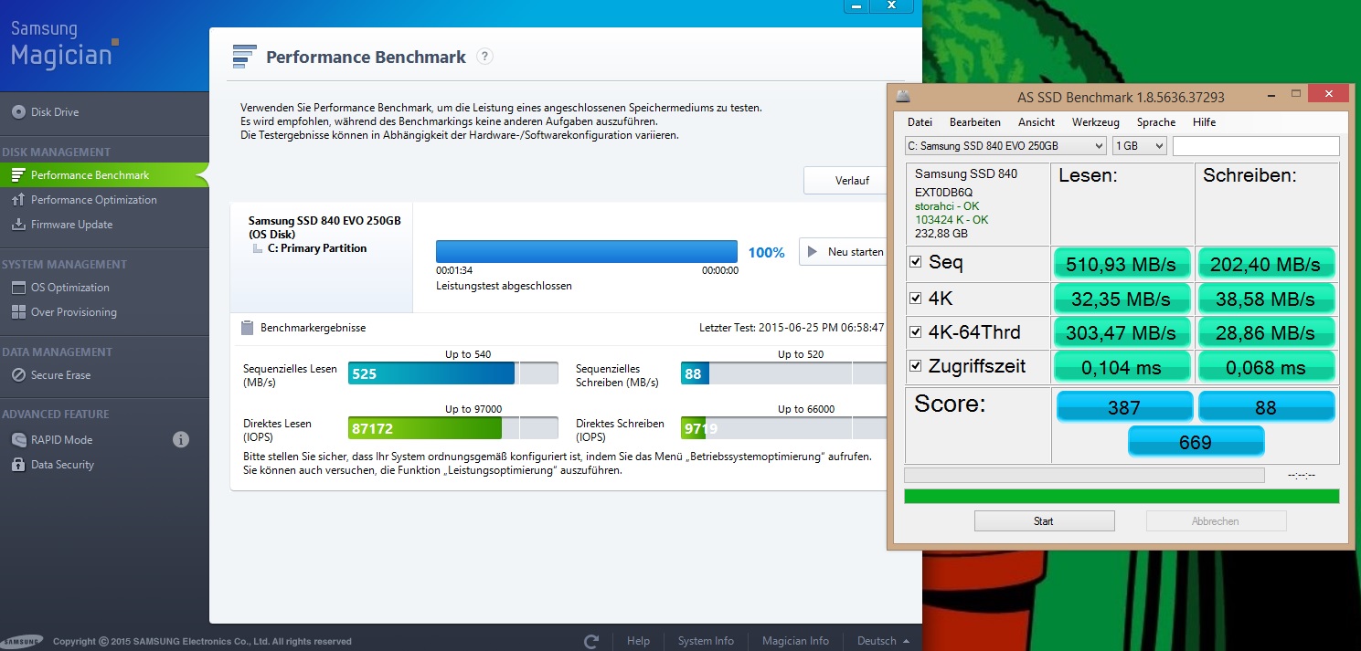Viewport: 1361px width, 651px height.
Task: Expand drive dropdown showing Samsung SSD 840 EVO
Action: point(1005,146)
